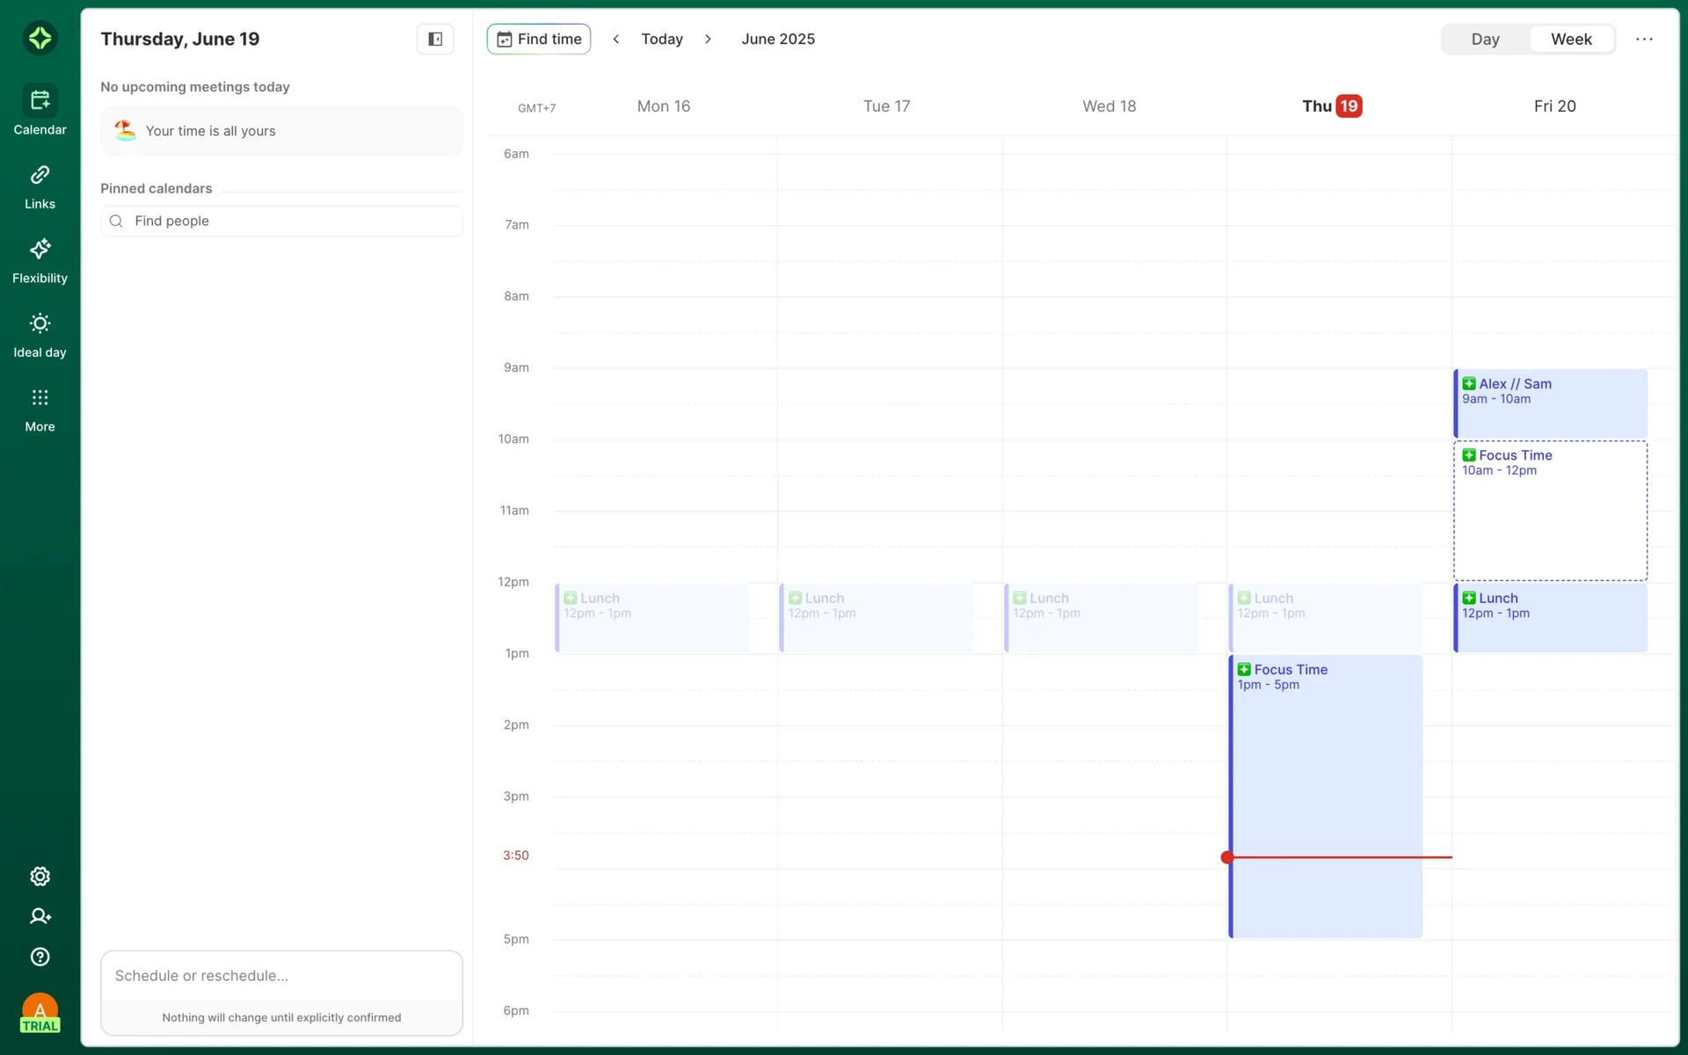Open the three-dot options menu
Viewport: 1688px width, 1055px height.
tap(1644, 39)
